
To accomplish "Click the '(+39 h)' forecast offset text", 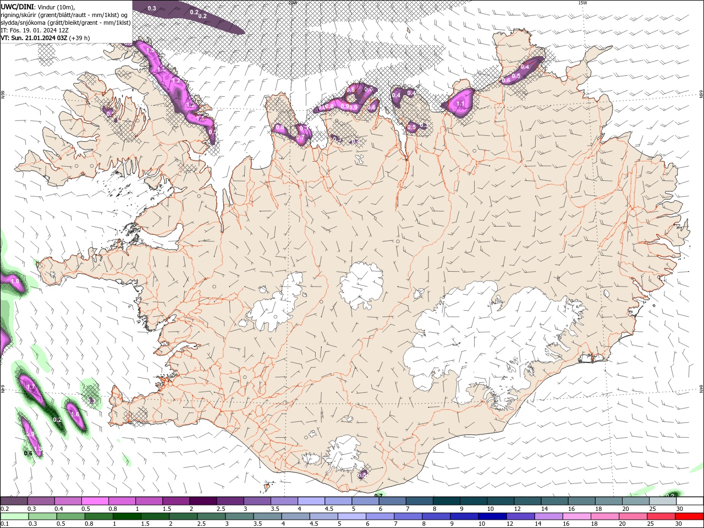I will tap(80, 38).
